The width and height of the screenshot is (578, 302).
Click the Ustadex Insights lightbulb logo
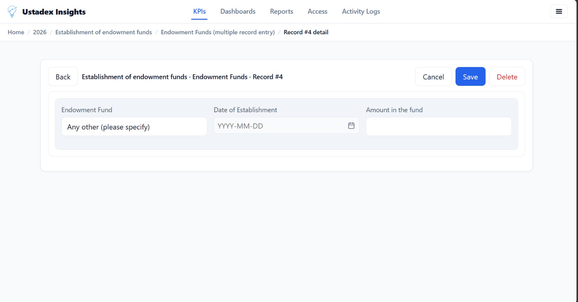pyautogui.click(x=12, y=12)
